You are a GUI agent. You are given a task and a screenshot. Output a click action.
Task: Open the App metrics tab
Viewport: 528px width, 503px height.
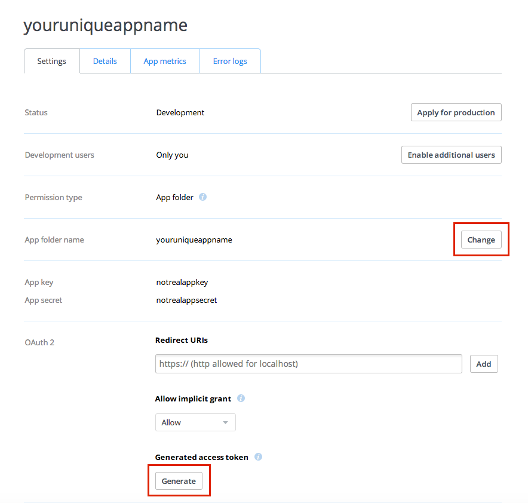[165, 61]
